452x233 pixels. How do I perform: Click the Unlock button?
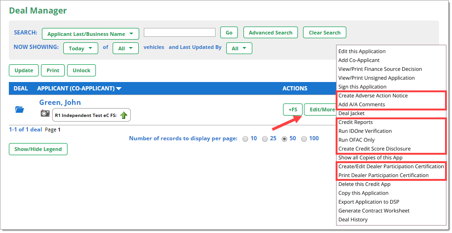(x=81, y=70)
